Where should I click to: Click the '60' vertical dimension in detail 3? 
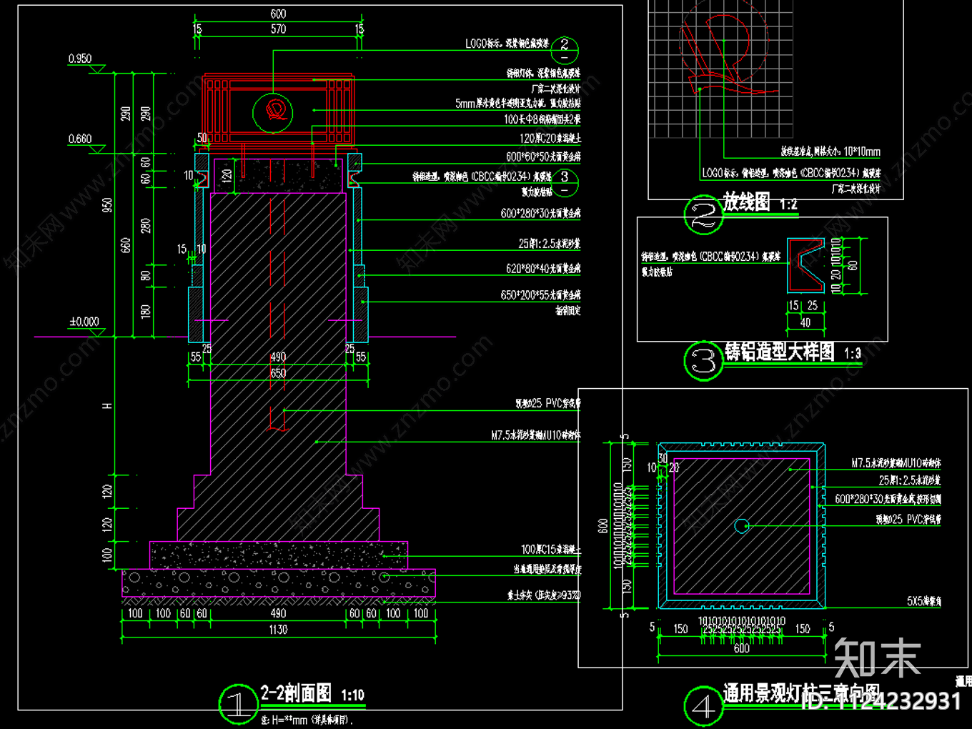click(x=853, y=265)
